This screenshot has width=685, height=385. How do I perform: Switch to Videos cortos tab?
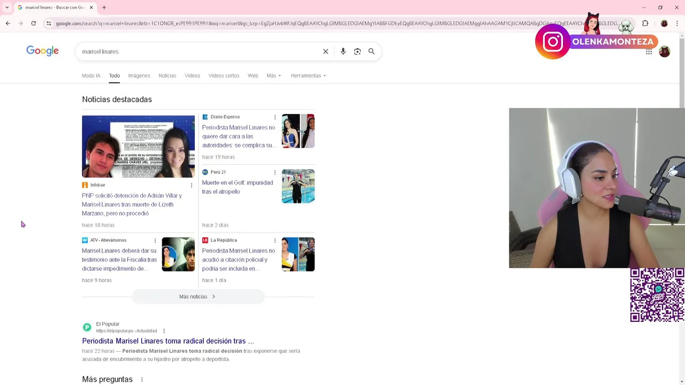(x=224, y=75)
